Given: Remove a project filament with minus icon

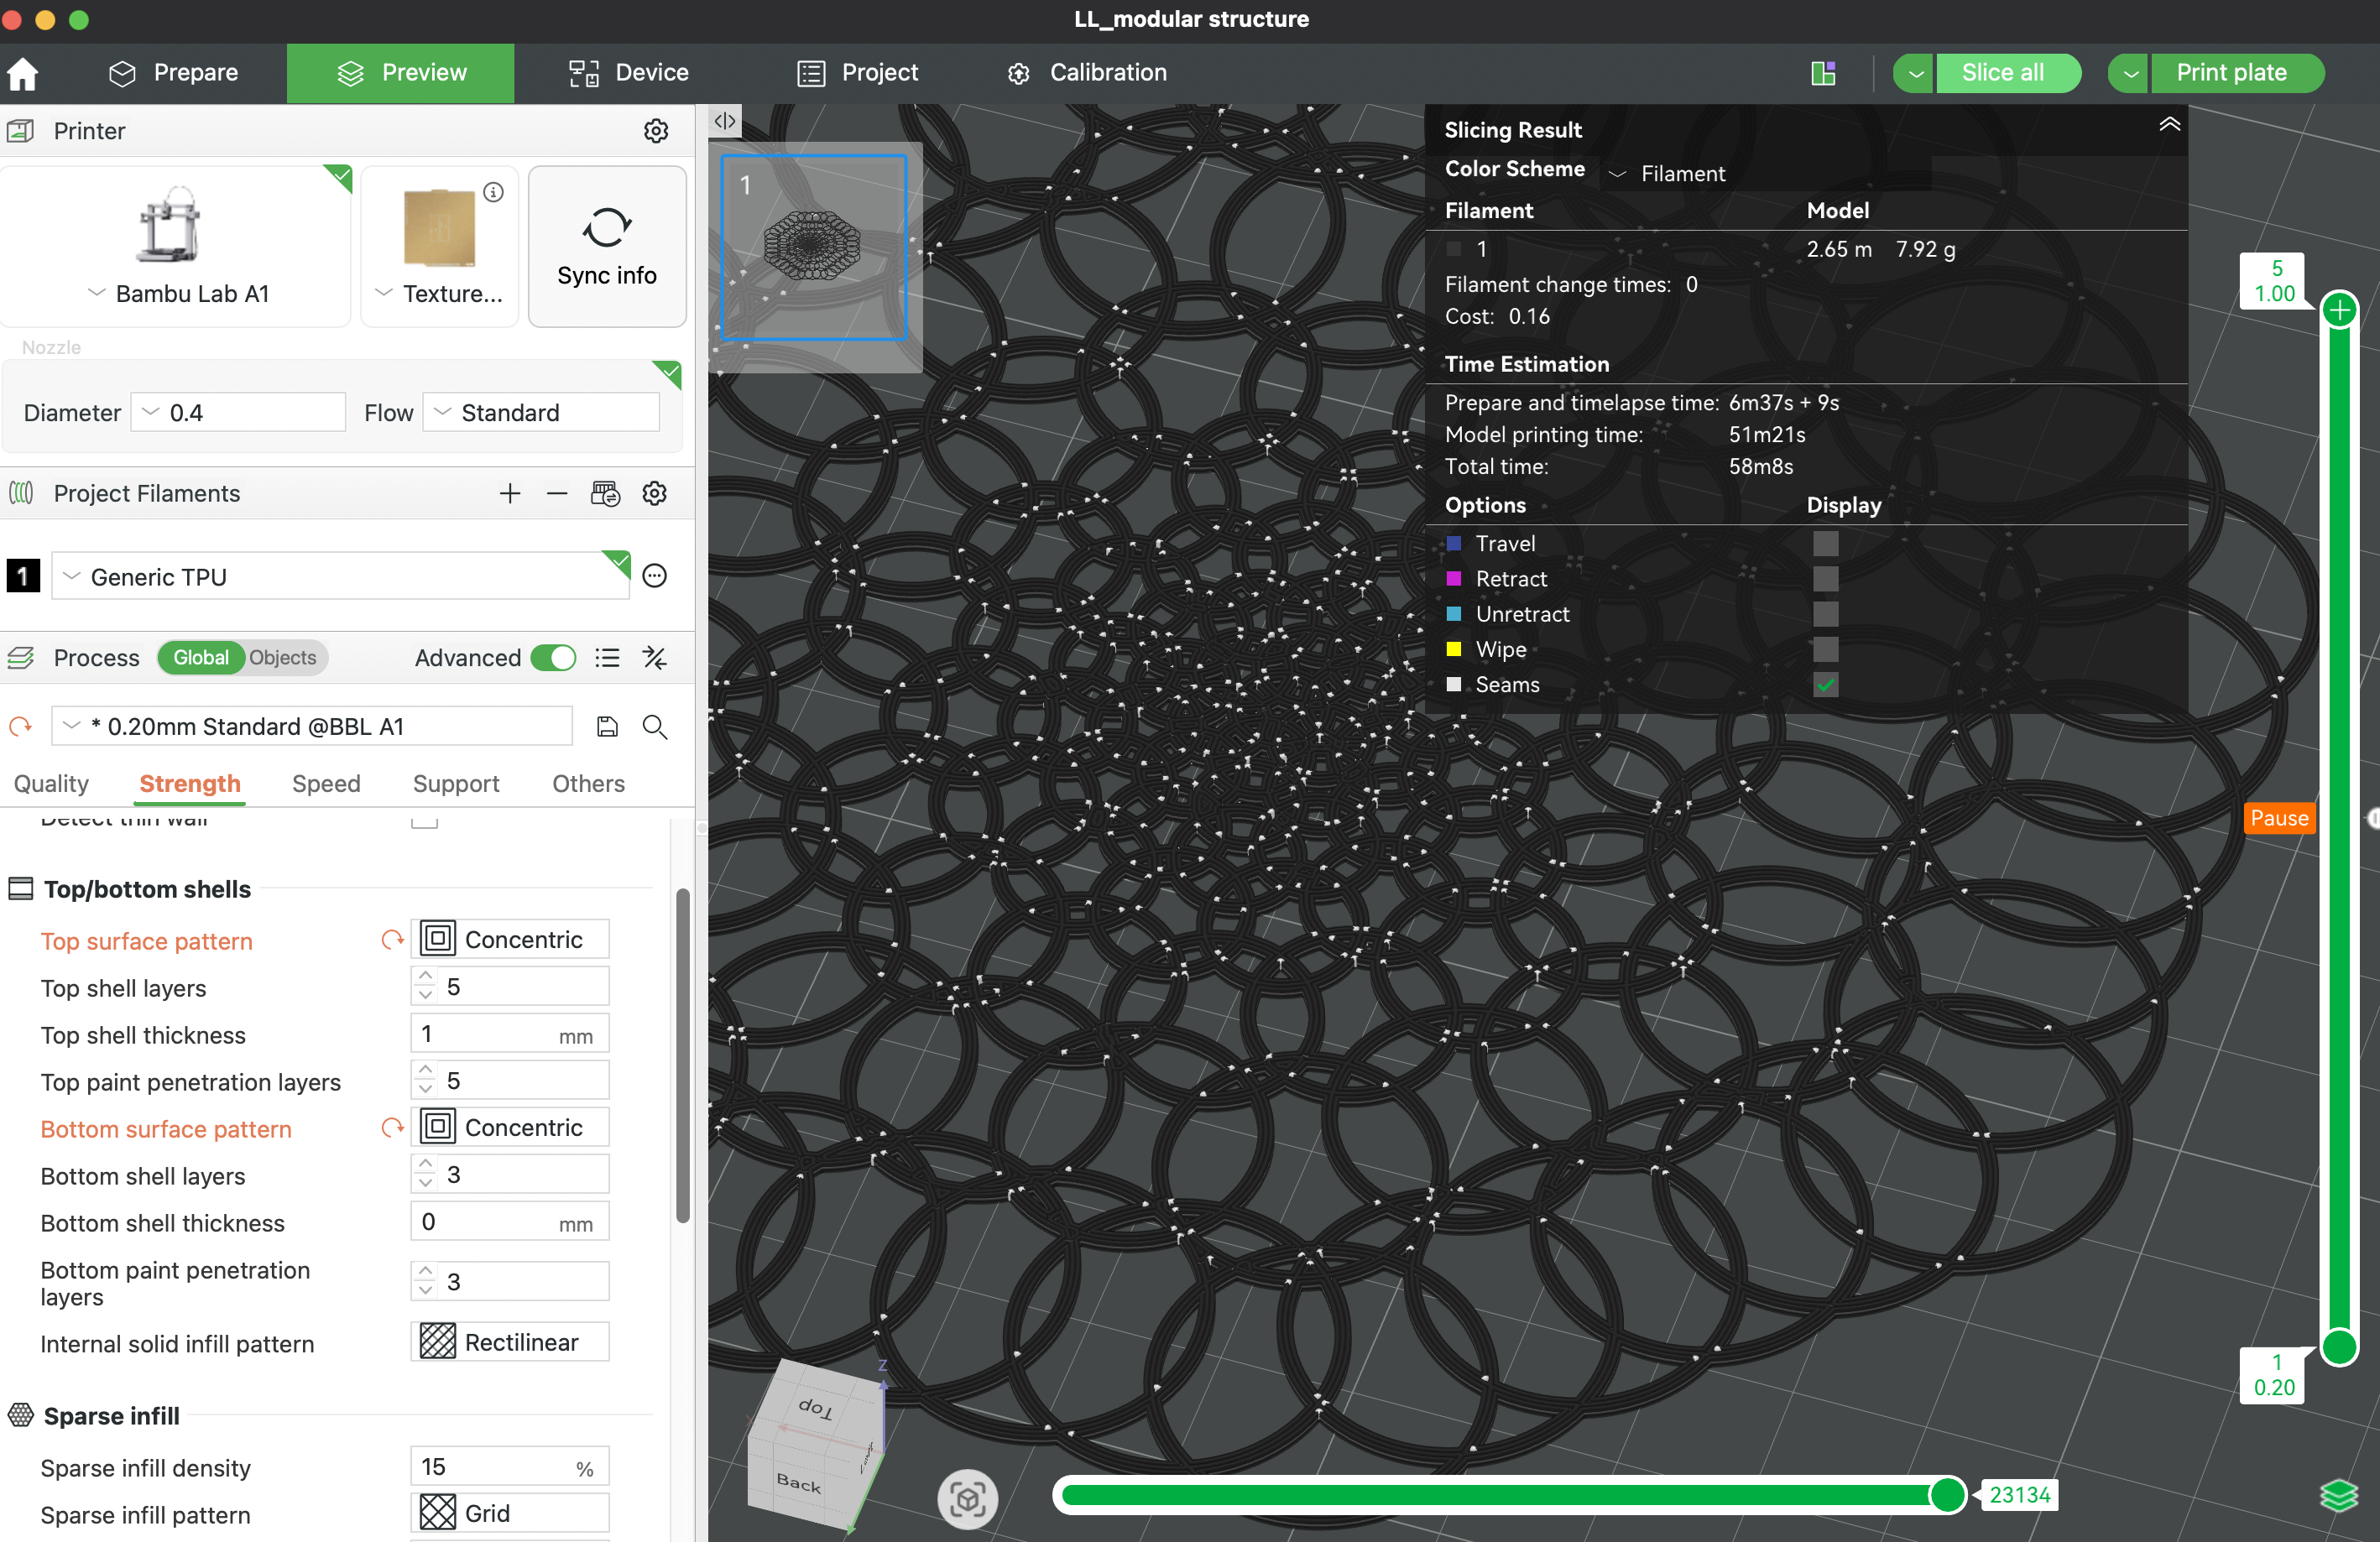Looking at the screenshot, I should point(557,493).
